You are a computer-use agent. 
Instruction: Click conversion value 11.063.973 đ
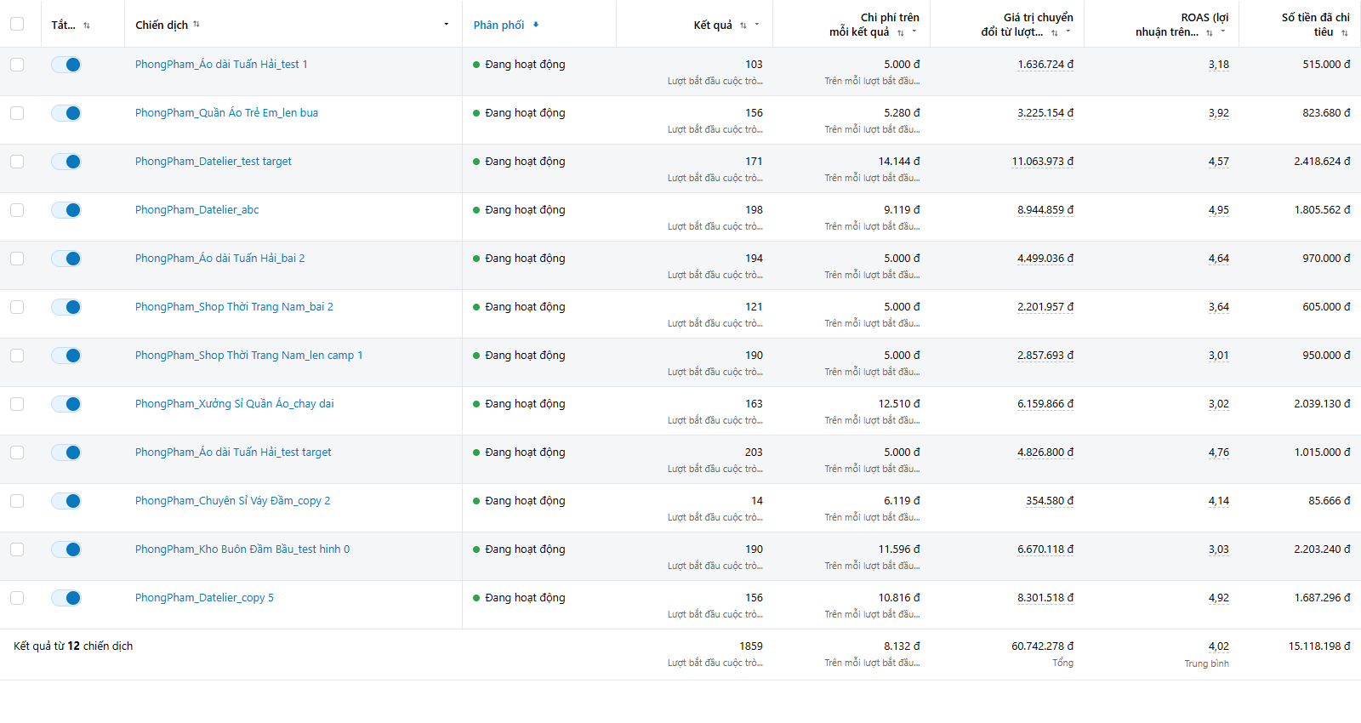tap(1042, 162)
